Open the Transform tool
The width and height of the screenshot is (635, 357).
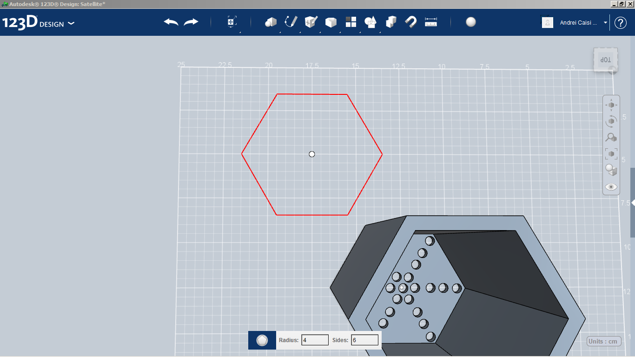click(x=232, y=22)
